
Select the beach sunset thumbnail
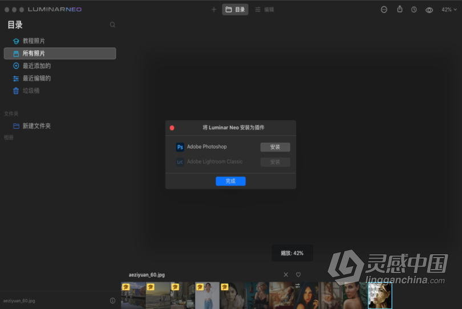click(x=158, y=295)
